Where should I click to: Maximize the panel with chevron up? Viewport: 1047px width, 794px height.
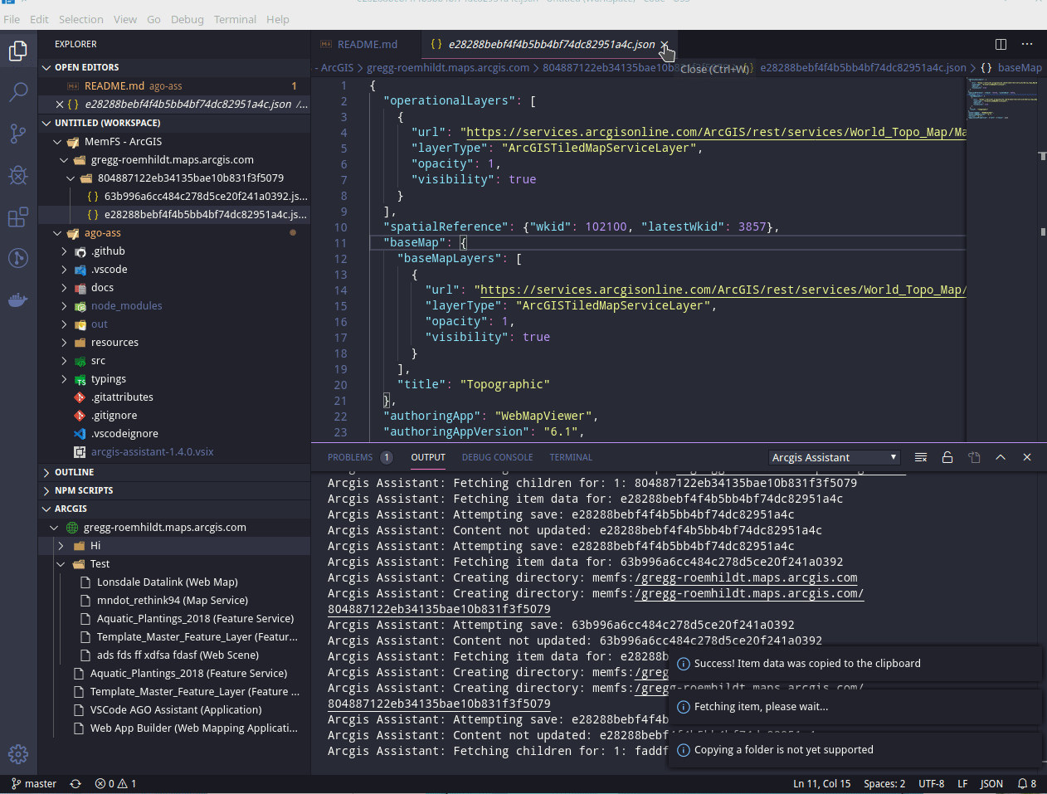pos(1001,457)
